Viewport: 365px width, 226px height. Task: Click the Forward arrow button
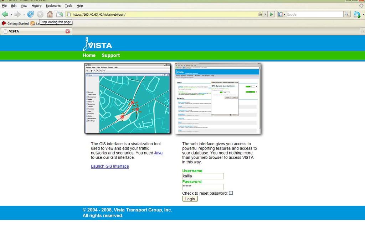[x=17, y=15]
